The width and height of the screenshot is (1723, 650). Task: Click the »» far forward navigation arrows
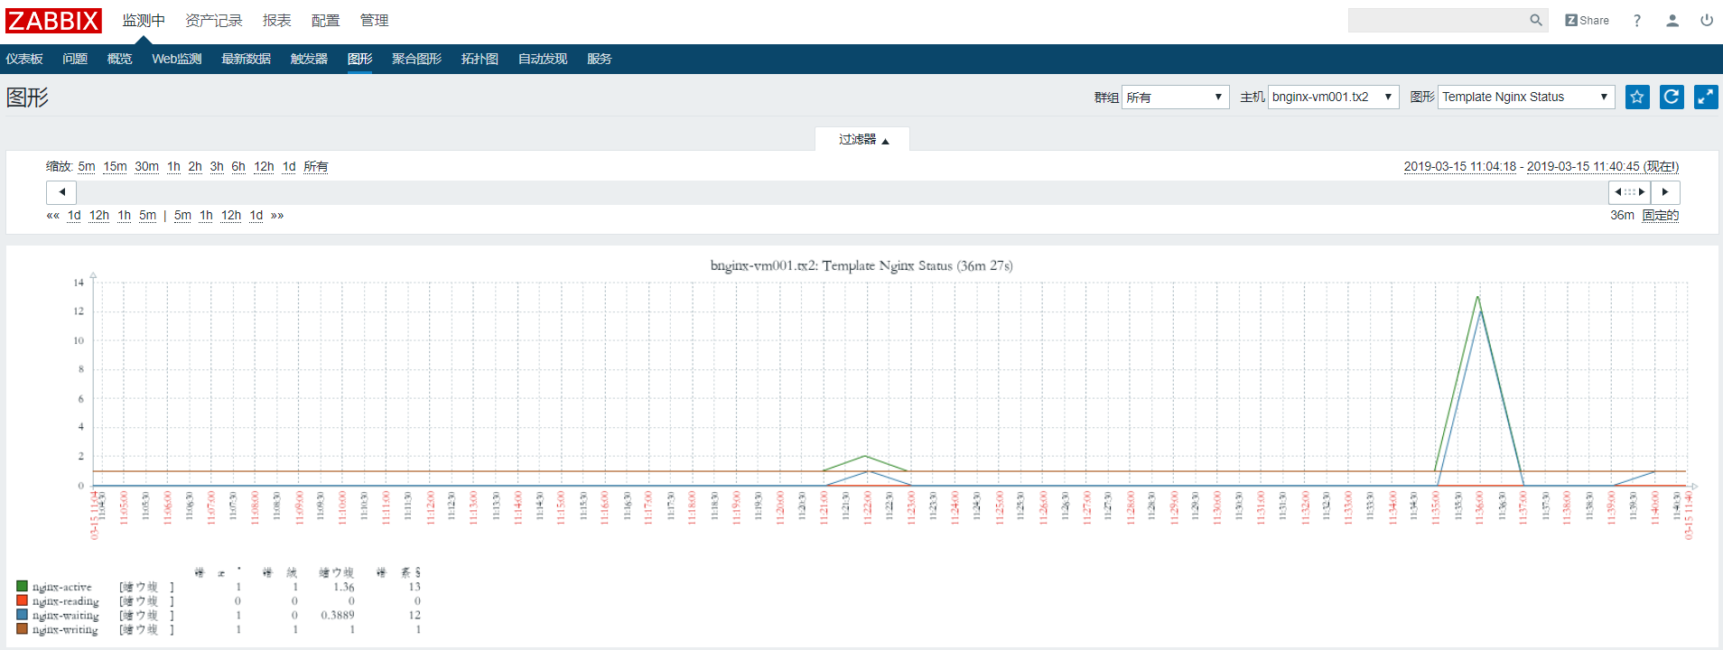277,215
